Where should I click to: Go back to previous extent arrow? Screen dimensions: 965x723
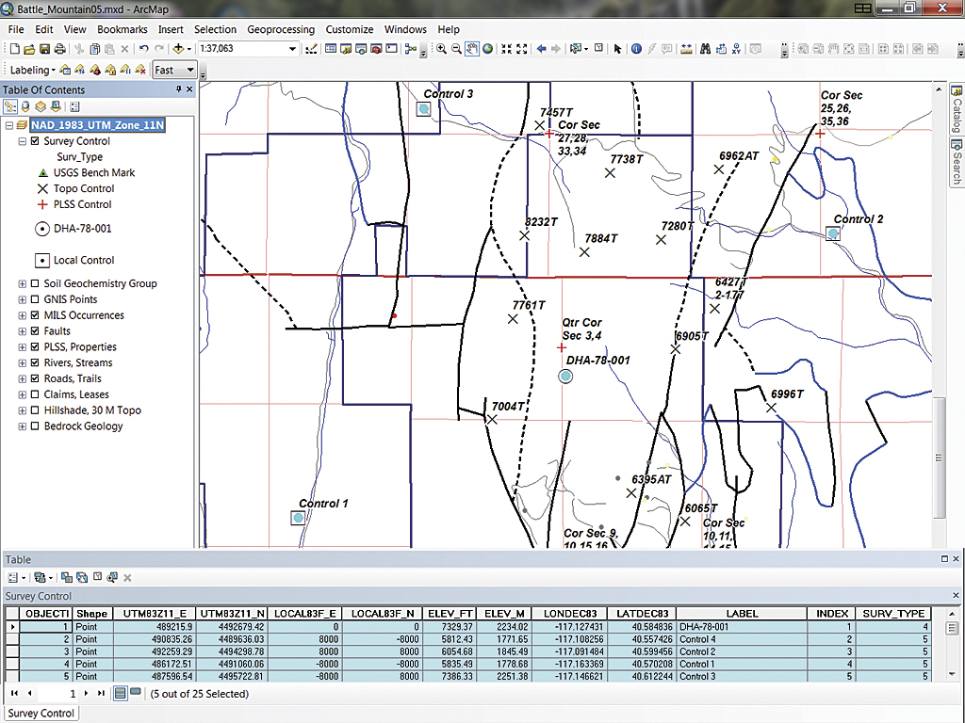tap(542, 49)
